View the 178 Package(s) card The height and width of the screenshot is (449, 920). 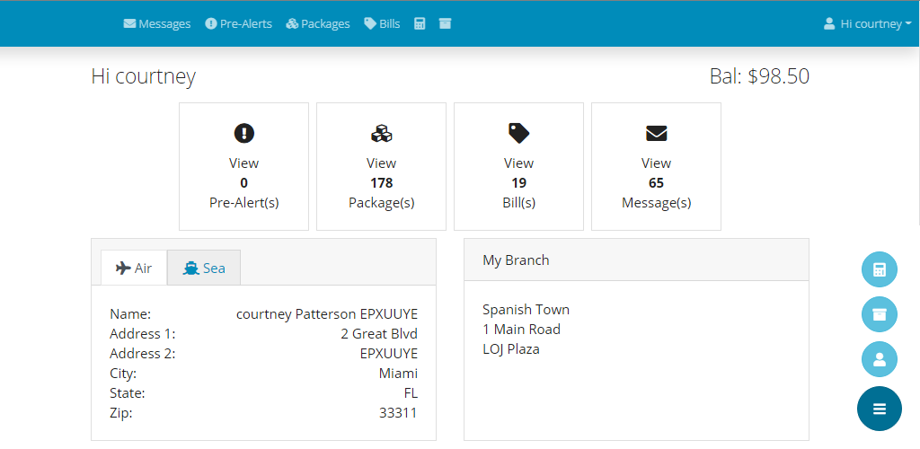tap(381, 166)
